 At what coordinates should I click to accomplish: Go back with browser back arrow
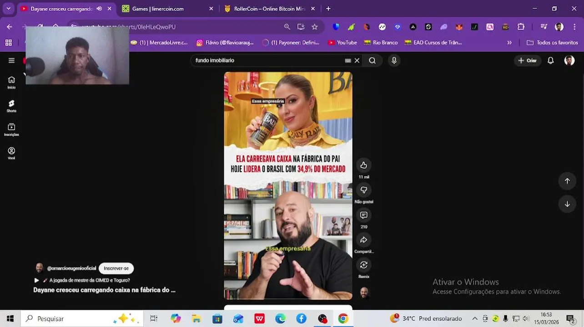10,27
